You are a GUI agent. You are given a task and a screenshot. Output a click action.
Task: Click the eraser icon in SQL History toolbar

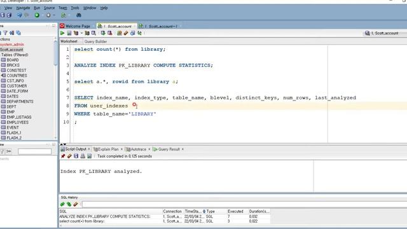pyautogui.click(x=76, y=204)
